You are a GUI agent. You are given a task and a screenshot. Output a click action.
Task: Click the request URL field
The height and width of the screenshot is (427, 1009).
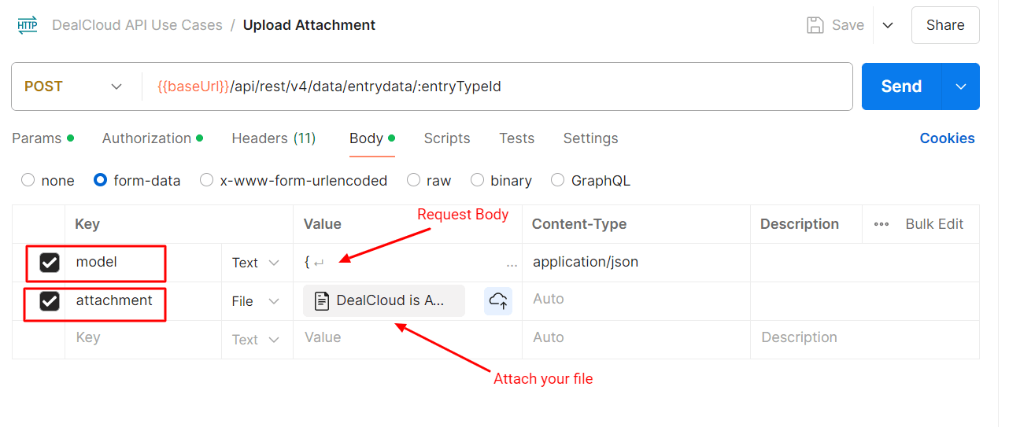497,87
